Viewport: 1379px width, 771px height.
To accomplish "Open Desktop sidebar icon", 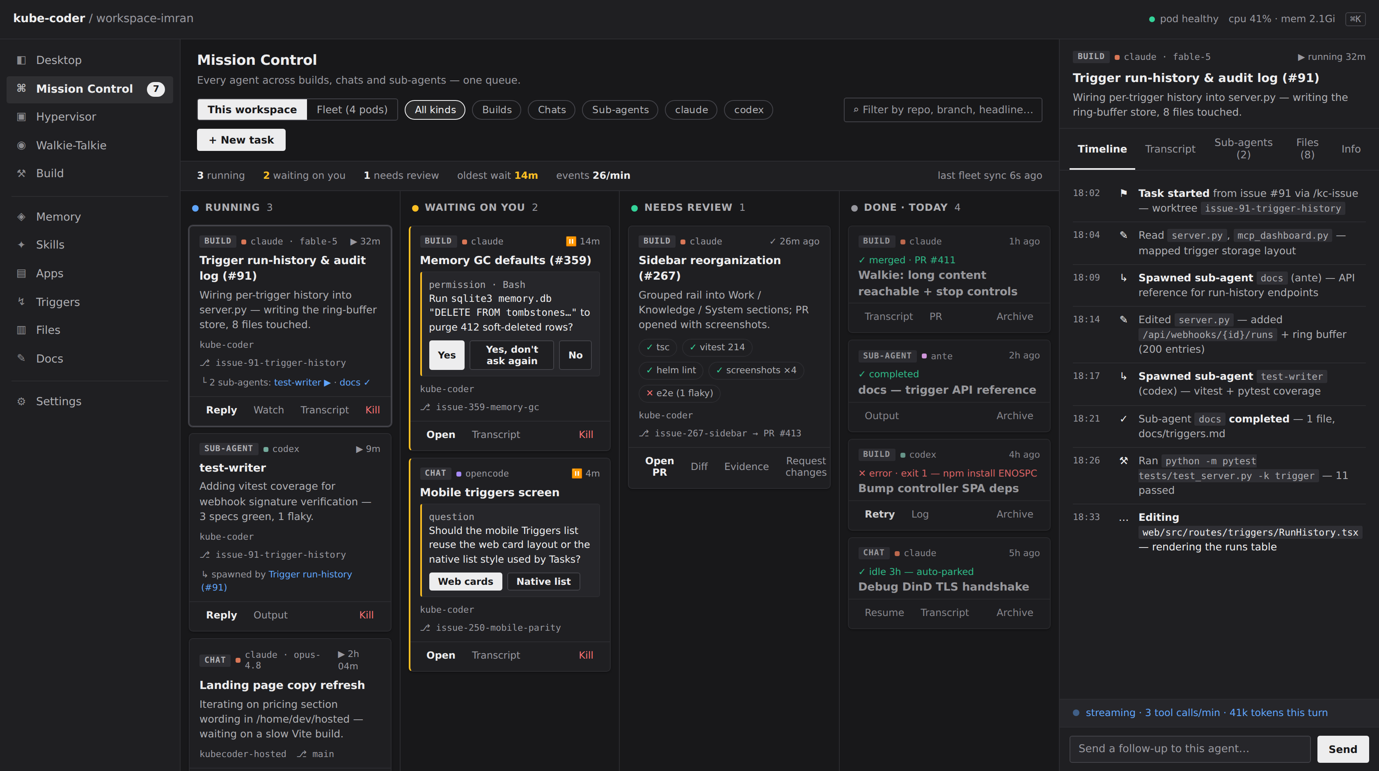I will (x=21, y=60).
